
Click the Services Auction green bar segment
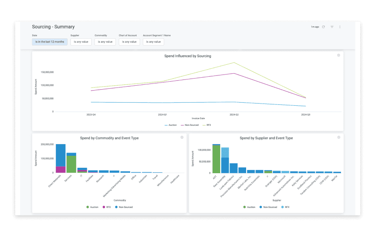[71, 164]
